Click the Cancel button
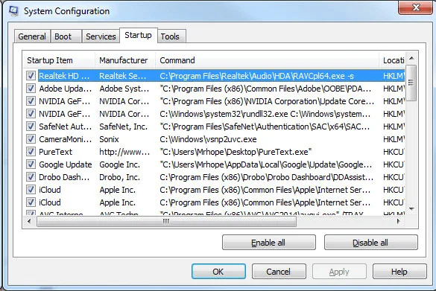 (x=279, y=272)
